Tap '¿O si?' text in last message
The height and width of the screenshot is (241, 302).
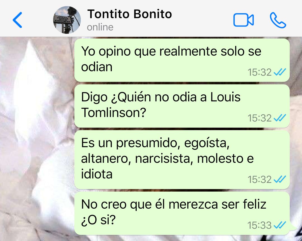(98, 220)
